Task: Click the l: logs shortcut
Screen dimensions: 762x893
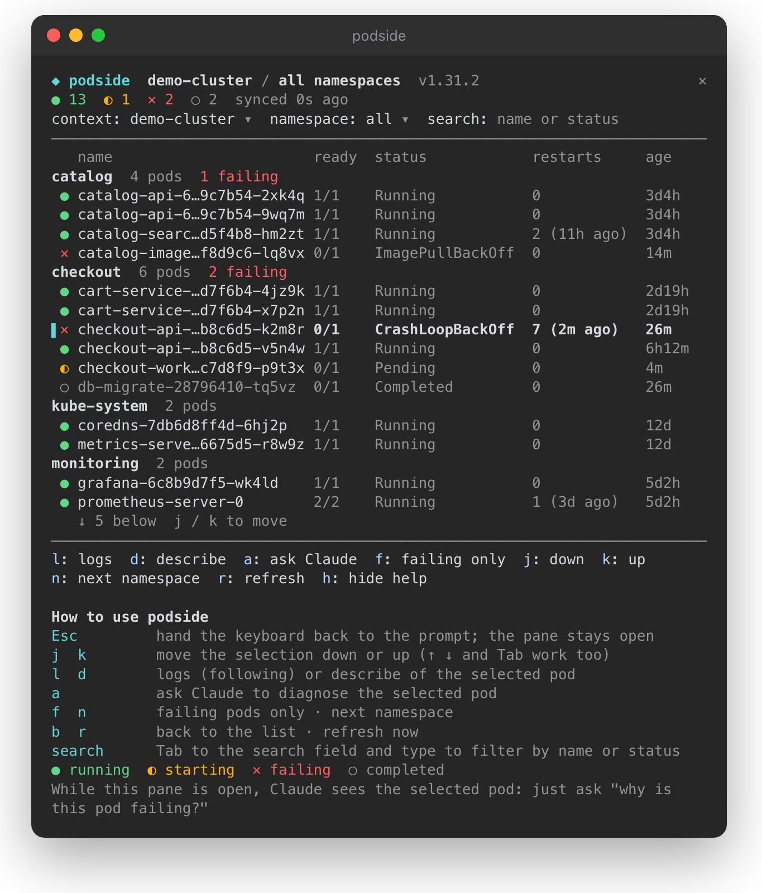Action: 82,560
